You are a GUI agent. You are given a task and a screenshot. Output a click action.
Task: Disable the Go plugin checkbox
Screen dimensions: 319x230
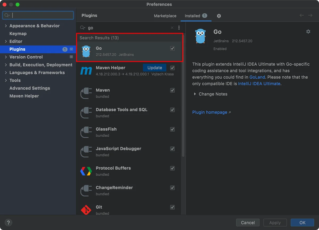pos(173,48)
